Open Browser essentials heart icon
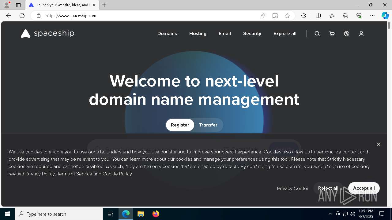Screen dimensions: 392x220 pyautogui.click(x=359, y=16)
